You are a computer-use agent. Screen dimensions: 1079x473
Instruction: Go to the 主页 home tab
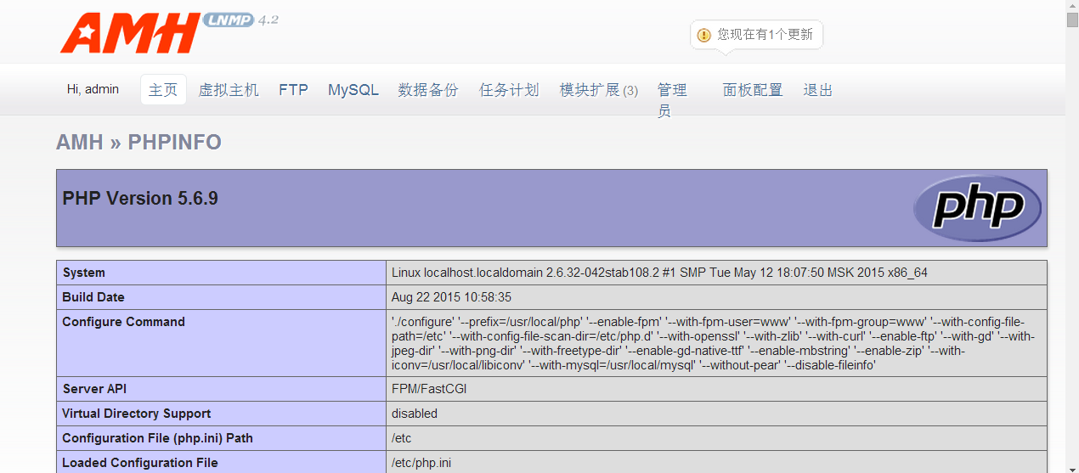coord(163,90)
